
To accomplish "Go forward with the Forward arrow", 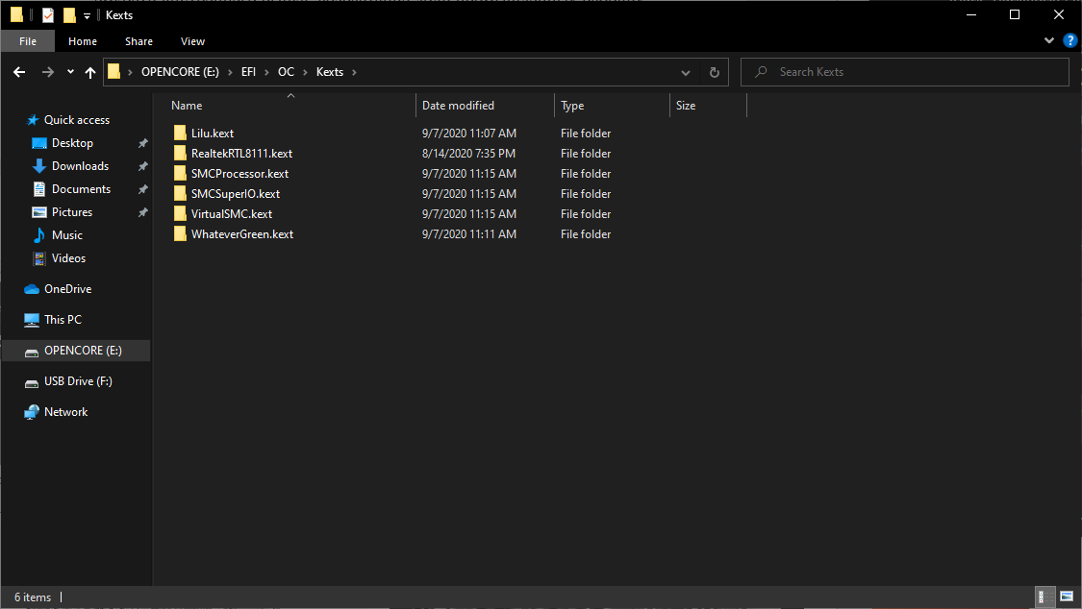I will [48, 72].
